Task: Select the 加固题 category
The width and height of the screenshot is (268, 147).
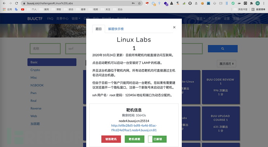Action: click(35, 124)
